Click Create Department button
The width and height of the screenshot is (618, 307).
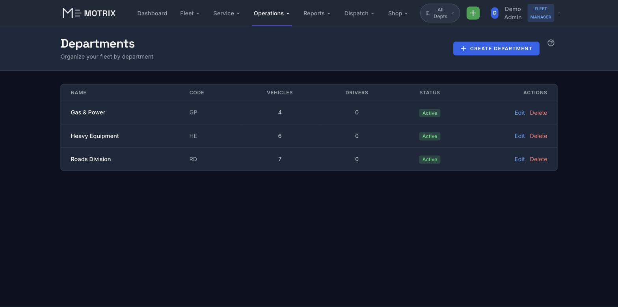(496, 48)
